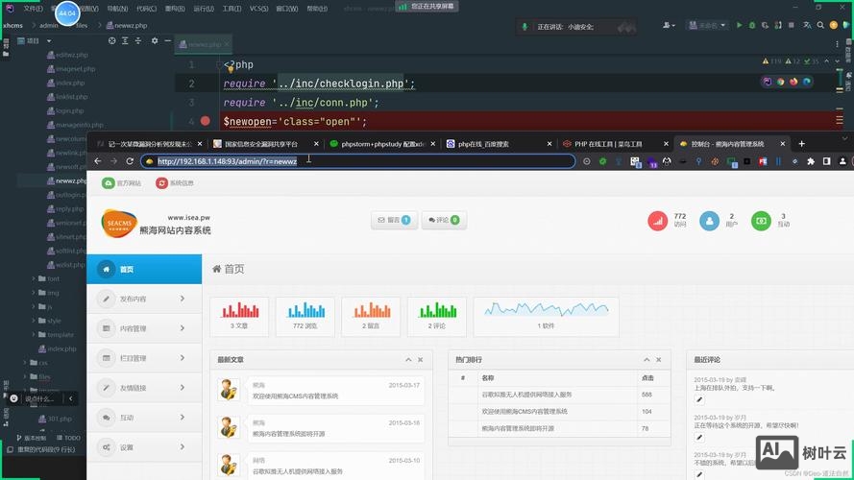This screenshot has width=854, height=480.
Task: Open 友情链接 sidebar menu
Action: coord(144,388)
